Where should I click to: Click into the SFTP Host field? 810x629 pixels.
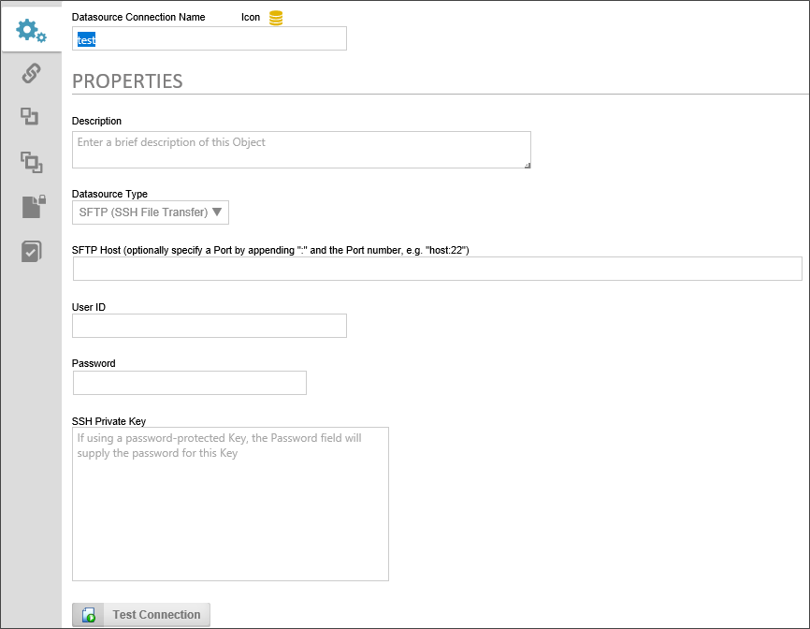pos(437,270)
